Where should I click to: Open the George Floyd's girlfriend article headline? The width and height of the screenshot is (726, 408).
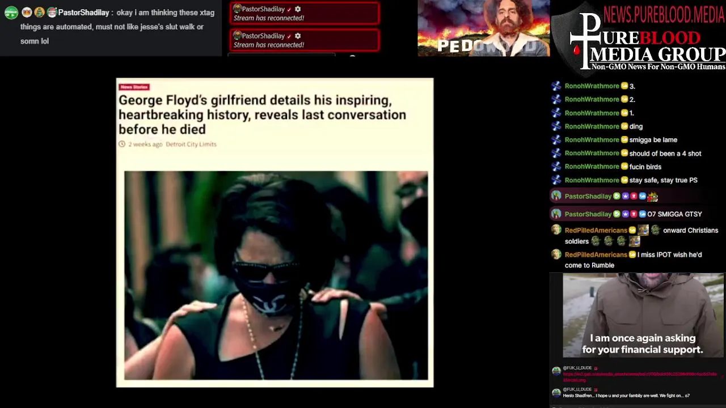[x=262, y=115]
